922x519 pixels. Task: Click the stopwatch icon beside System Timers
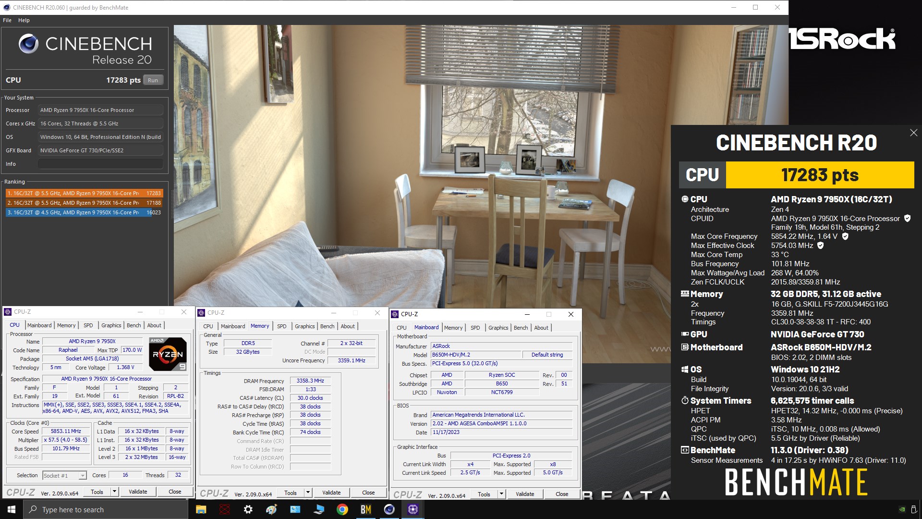(x=685, y=400)
